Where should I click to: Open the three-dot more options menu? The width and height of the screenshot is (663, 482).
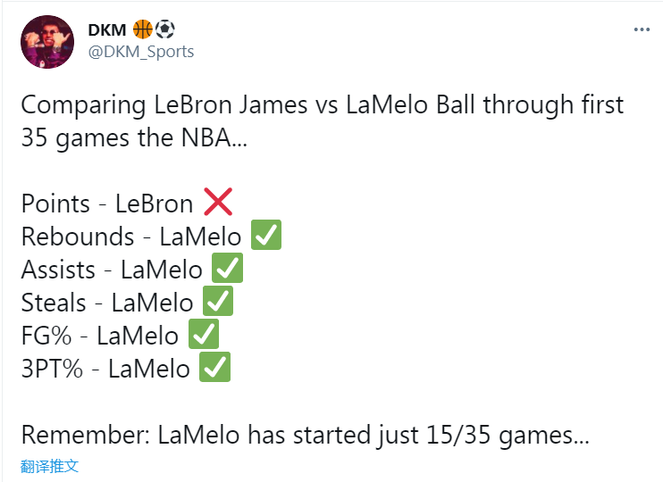tap(642, 29)
